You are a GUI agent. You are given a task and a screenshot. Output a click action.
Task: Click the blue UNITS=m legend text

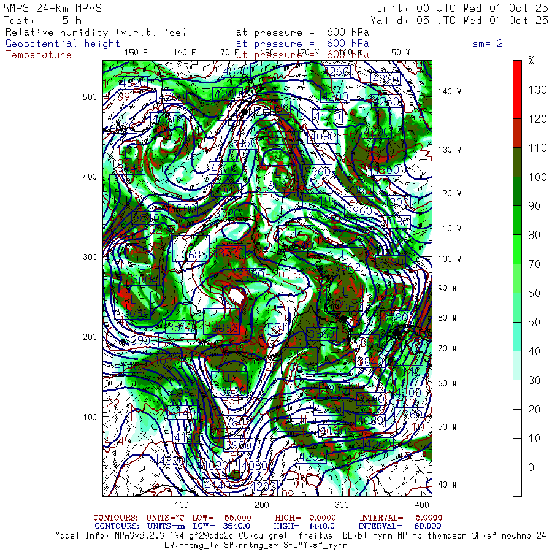(x=166, y=526)
